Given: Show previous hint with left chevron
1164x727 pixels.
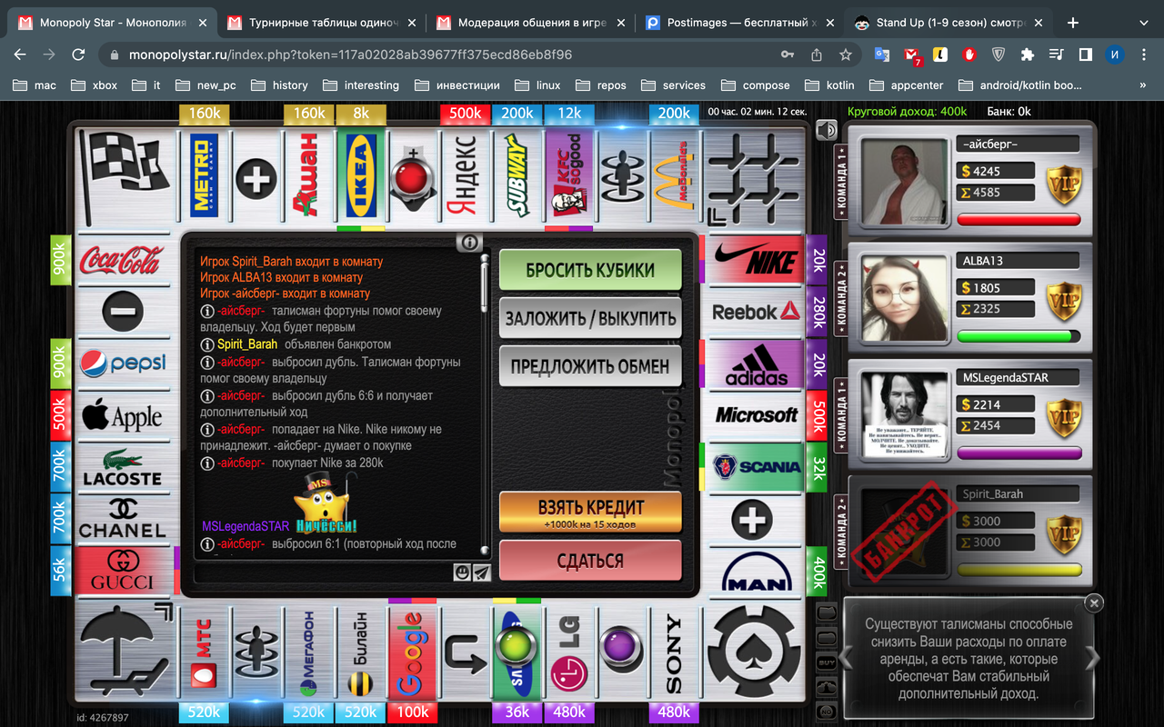Looking at the screenshot, I should (847, 659).
